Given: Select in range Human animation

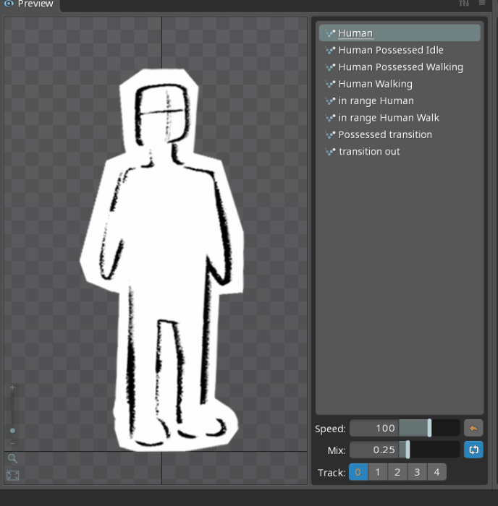Looking at the screenshot, I should pyautogui.click(x=400, y=100).
